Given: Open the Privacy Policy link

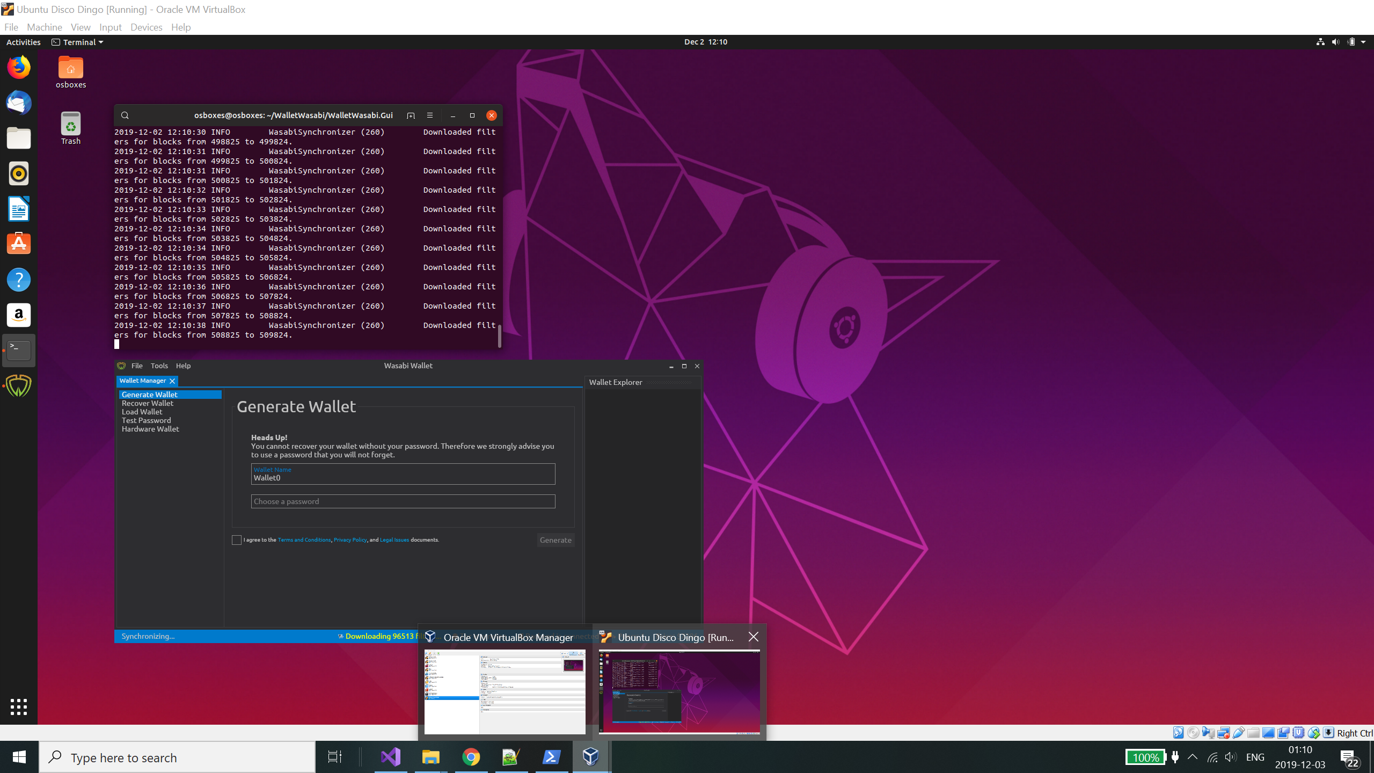Looking at the screenshot, I should pyautogui.click(x=350, y=540).
